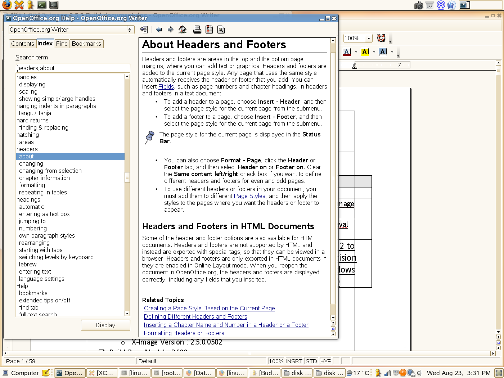The image size is (504, 378).
Task: Follow the Fields link
Action: click(x=166, y=86)
